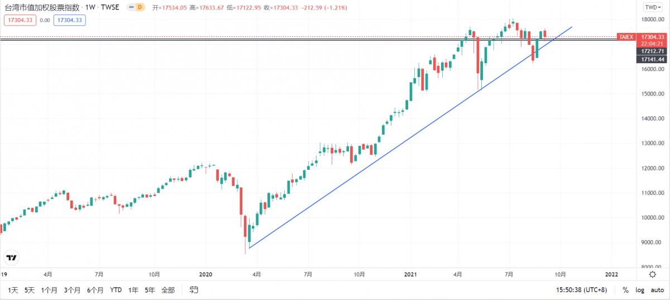Open the go-to-date calendar icon
Viewport: 670px width, 300px height.
click(x=194, y=290)
